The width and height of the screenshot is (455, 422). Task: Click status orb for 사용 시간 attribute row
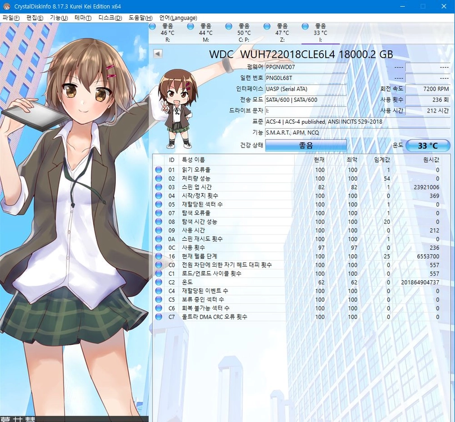click(x=159, y=230)
